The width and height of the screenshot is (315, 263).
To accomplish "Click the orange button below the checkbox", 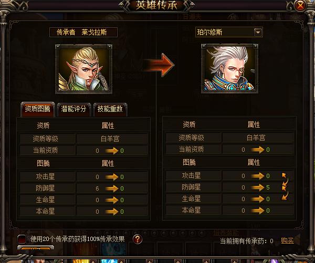I will click(36, 248).
